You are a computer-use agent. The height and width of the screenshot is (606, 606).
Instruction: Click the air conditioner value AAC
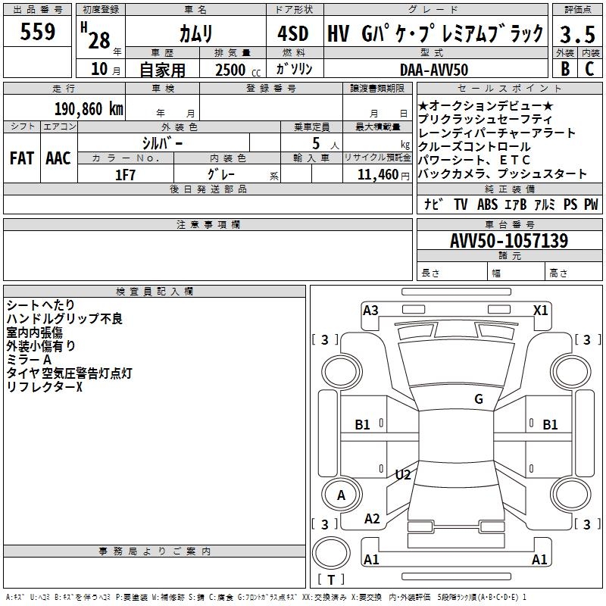click(58, 158)
